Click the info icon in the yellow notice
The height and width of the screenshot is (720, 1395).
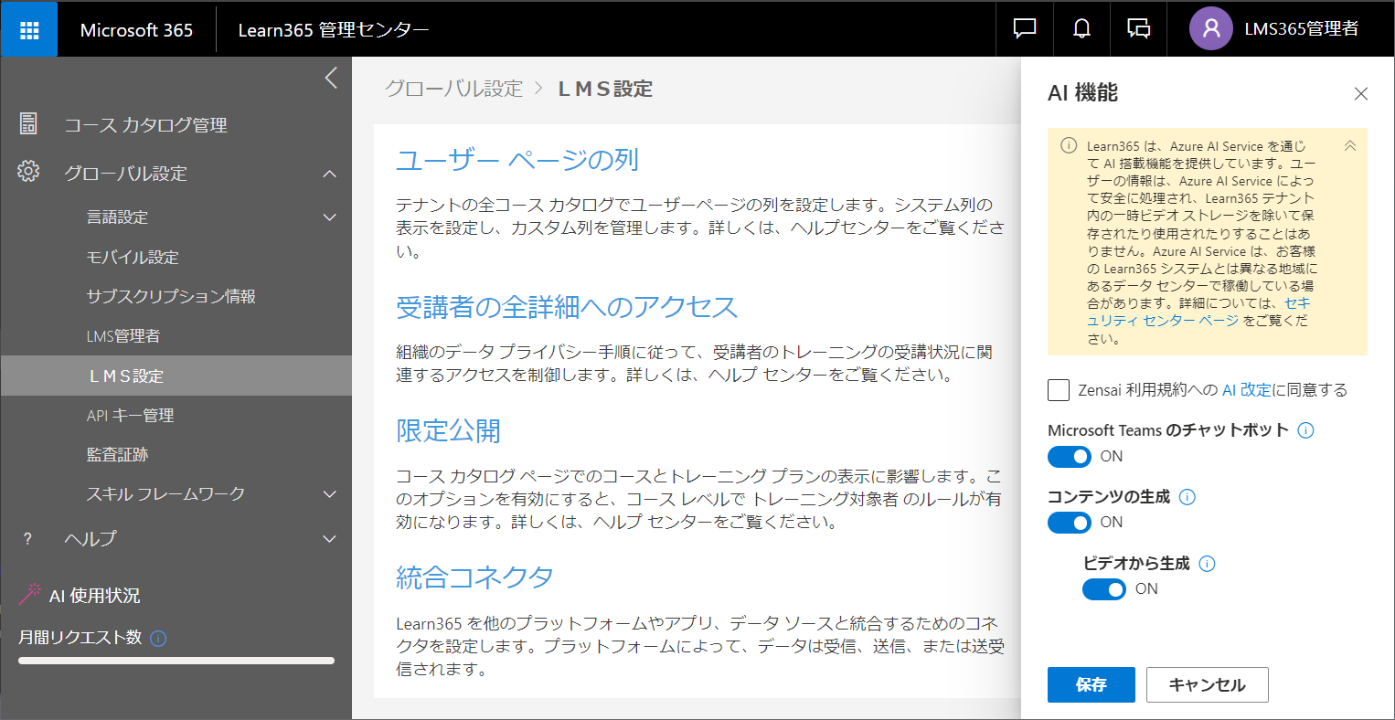coord(1068,145)
